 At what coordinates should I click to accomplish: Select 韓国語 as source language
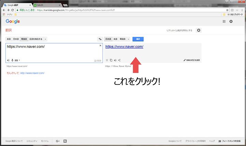[x=24, y=39]
